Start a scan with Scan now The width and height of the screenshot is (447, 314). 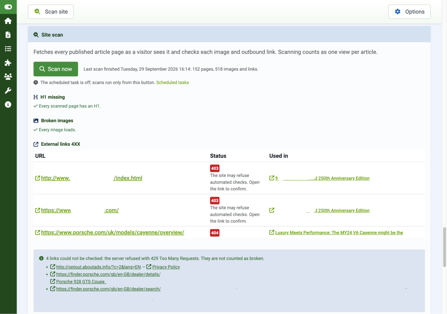click(x=56, y=69)
